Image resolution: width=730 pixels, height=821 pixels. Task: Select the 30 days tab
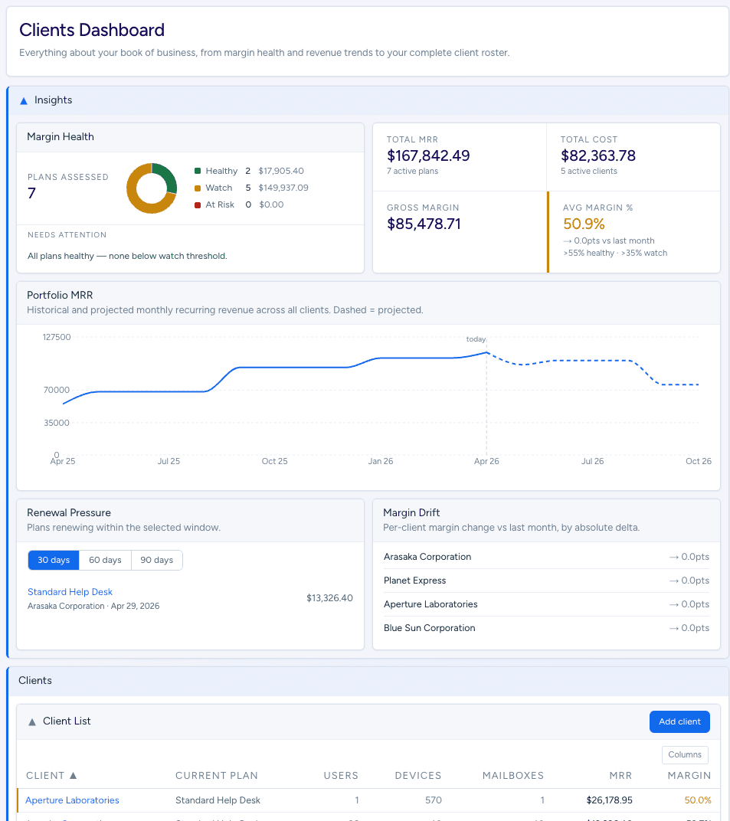point(53,560)
